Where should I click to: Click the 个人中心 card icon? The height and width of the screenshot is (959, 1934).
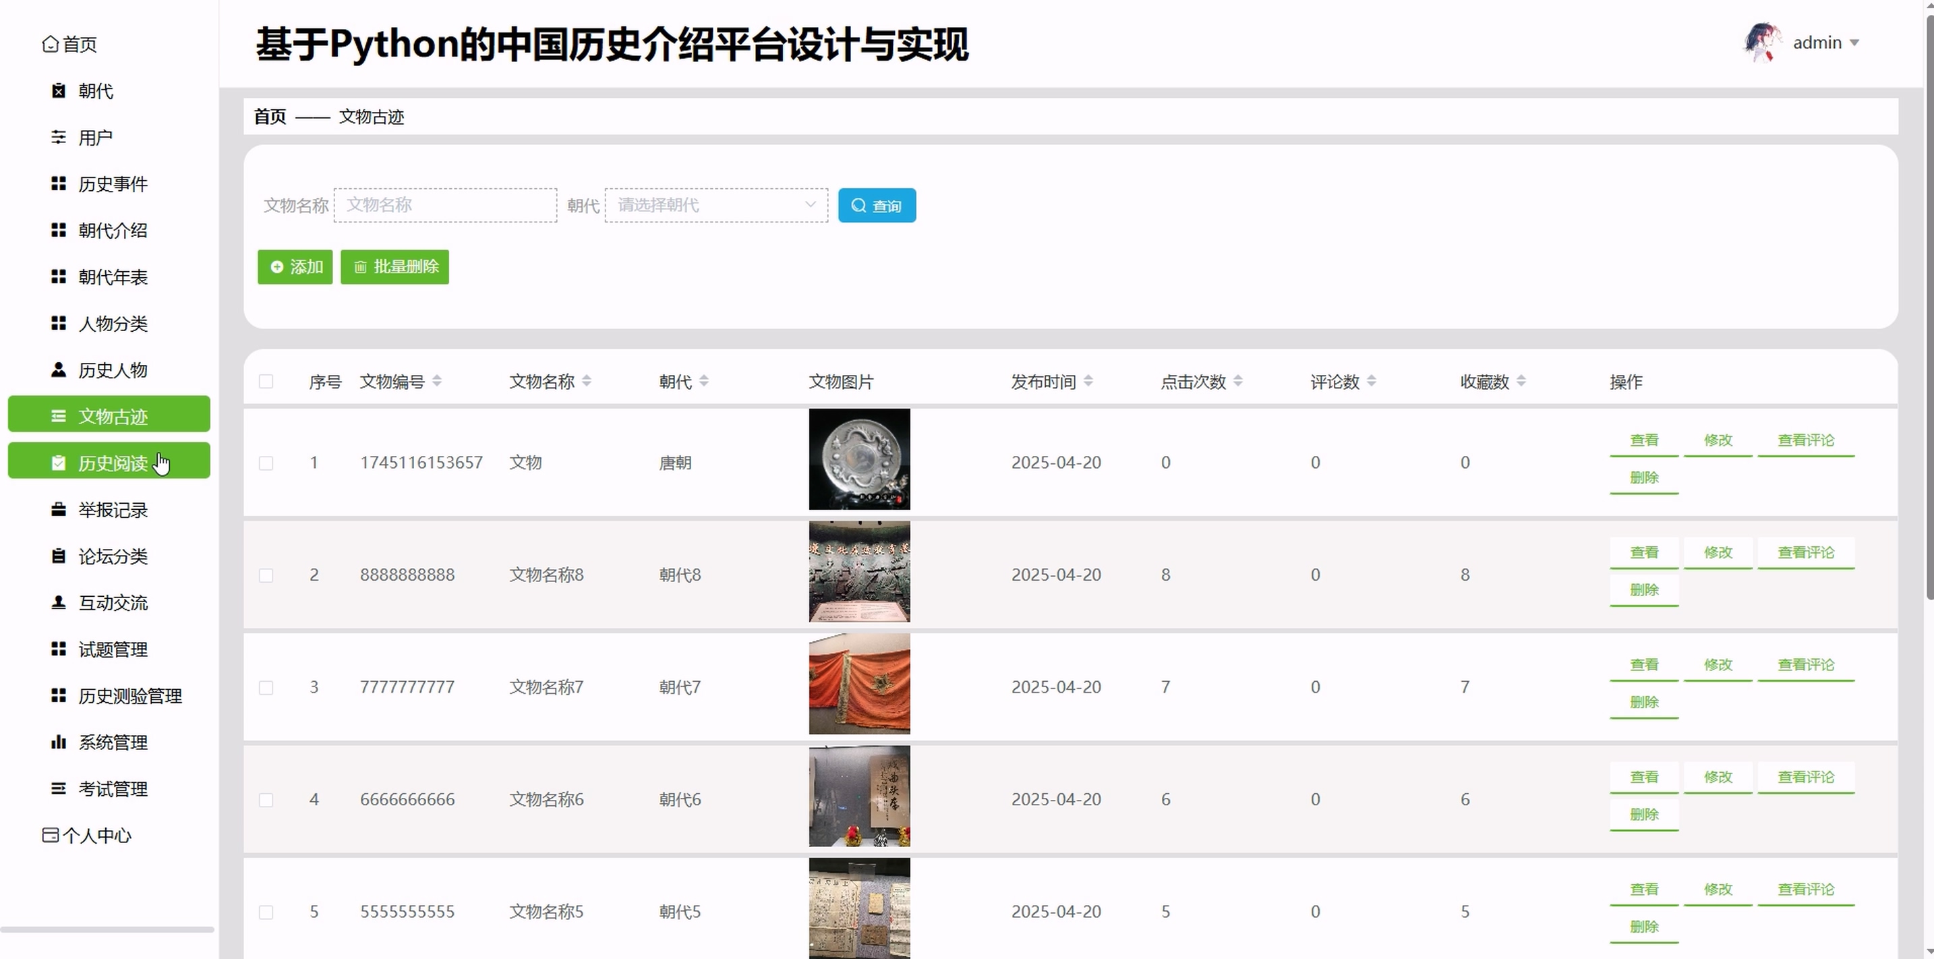click(x=51, y=836)
